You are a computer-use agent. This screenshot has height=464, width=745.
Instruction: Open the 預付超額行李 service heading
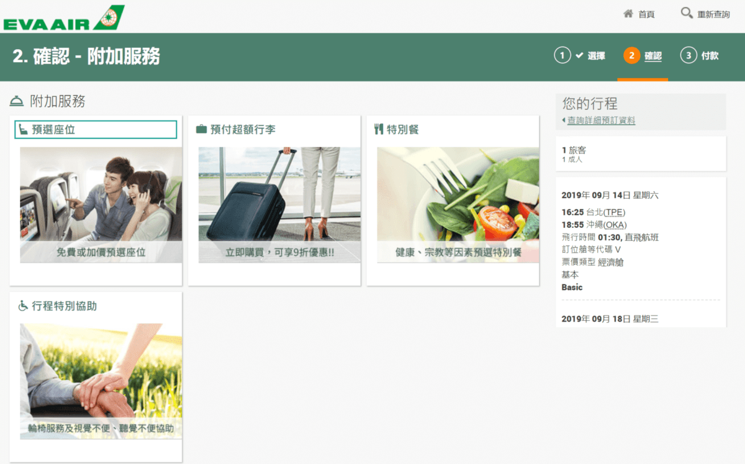pos(243,129)
